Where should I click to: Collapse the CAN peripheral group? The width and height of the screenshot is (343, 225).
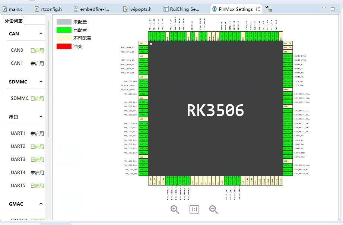[41, 34]
